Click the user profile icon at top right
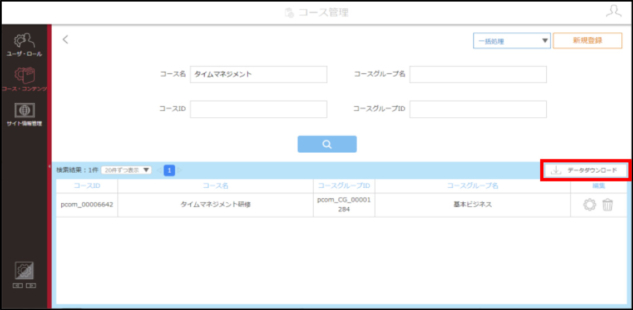The height and width of the screenshot is (310, 633). pos(614,12)
